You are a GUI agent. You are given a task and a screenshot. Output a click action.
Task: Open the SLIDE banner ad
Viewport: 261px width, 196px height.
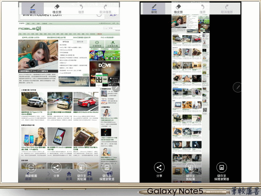pos(74,81)
